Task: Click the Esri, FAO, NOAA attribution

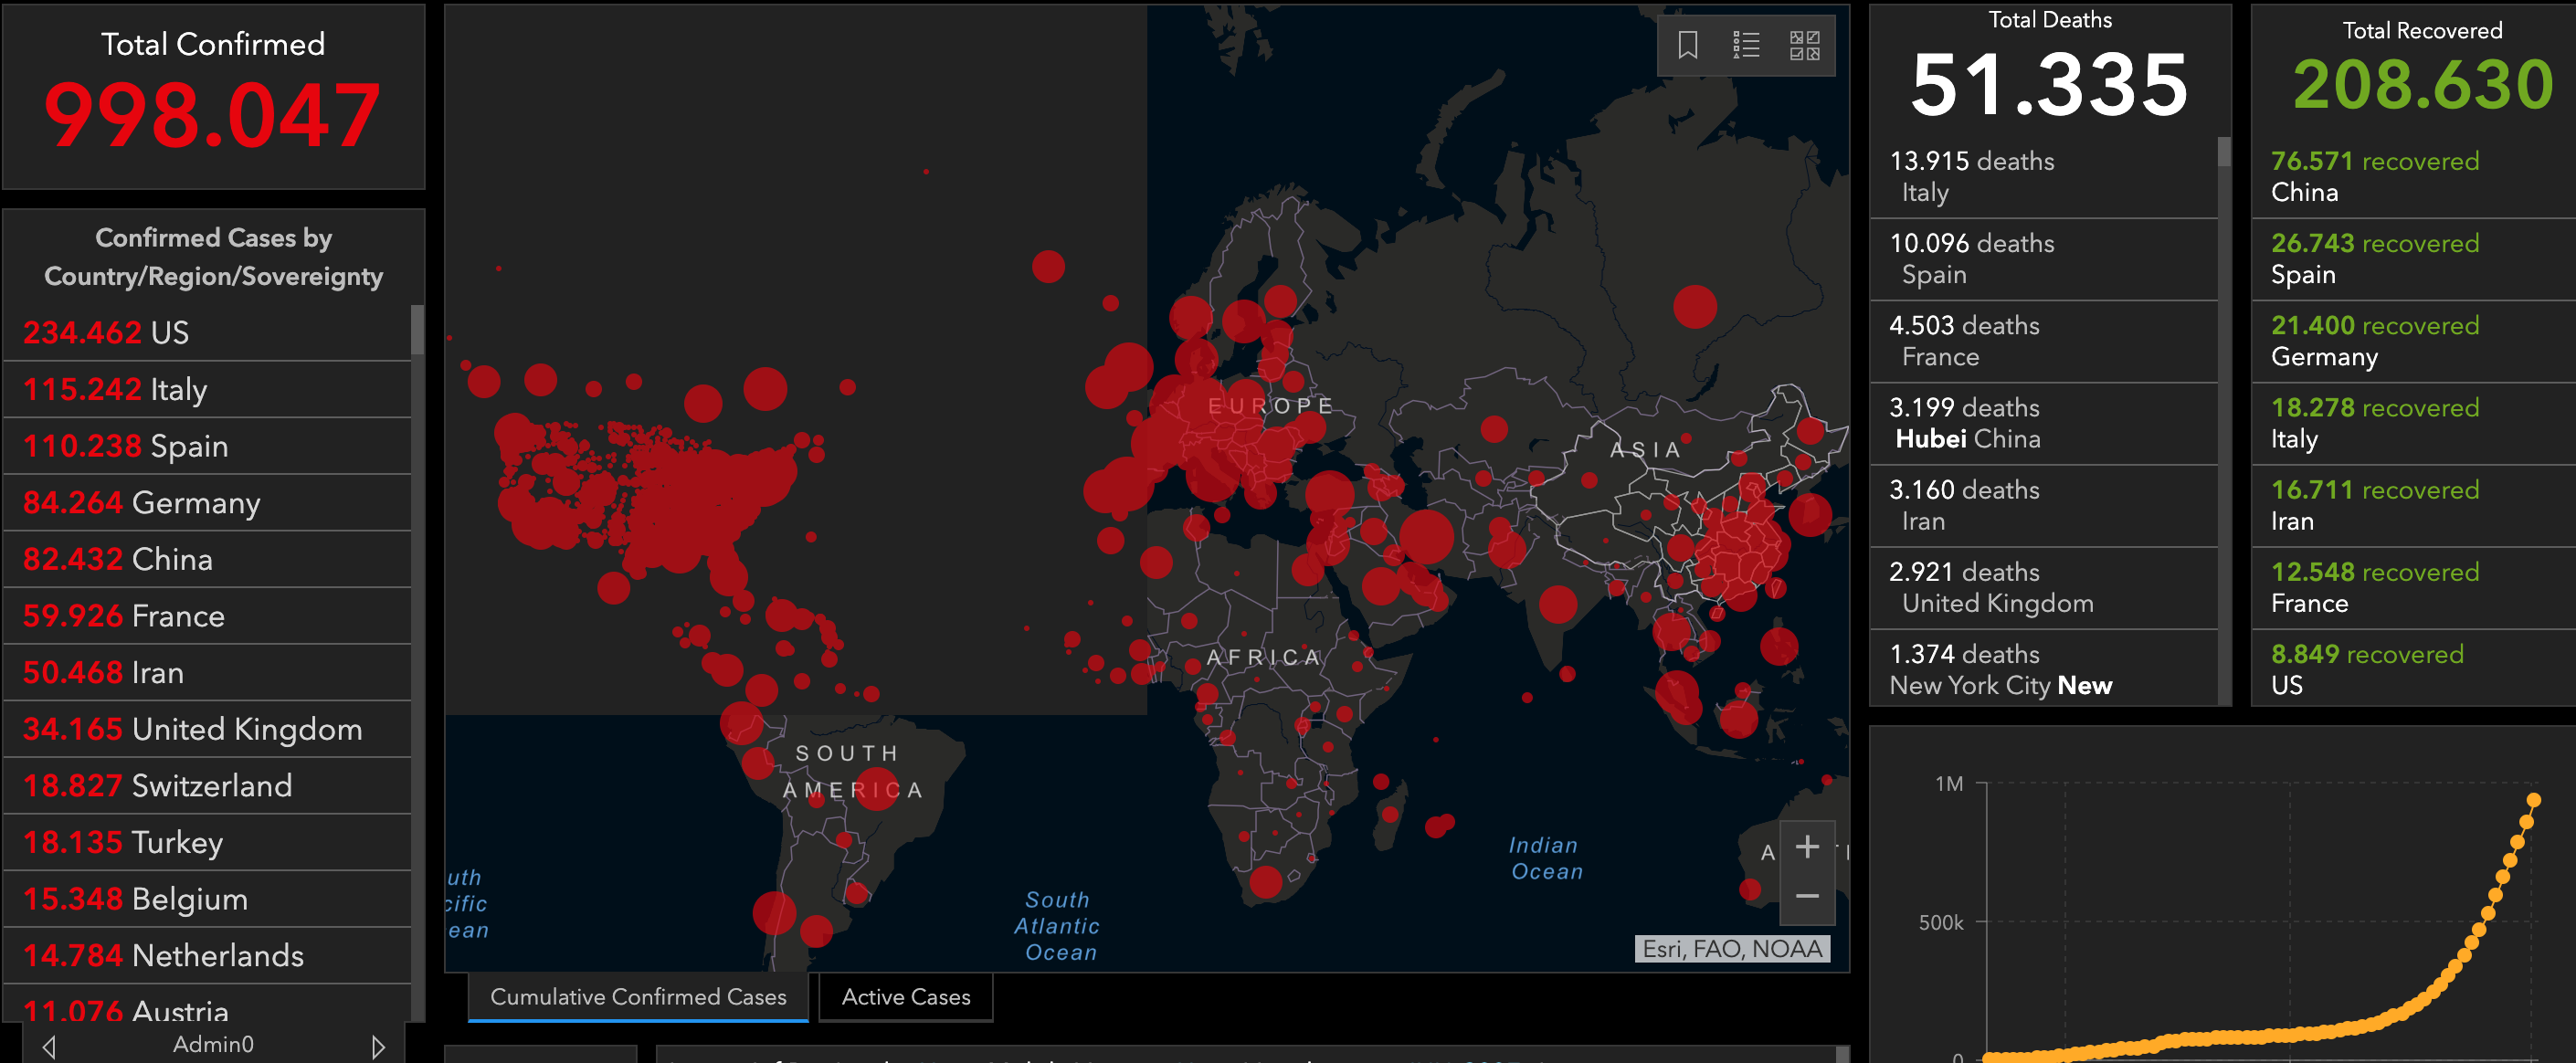Action: tap(1732, 948)
